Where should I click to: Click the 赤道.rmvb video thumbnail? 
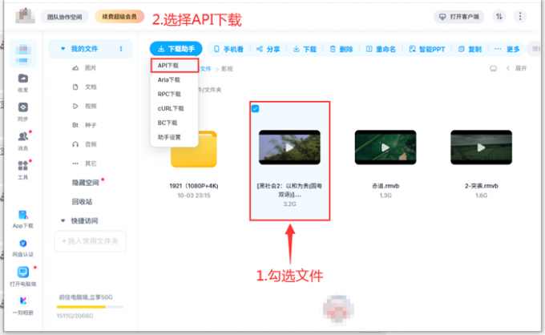(386, 147)
